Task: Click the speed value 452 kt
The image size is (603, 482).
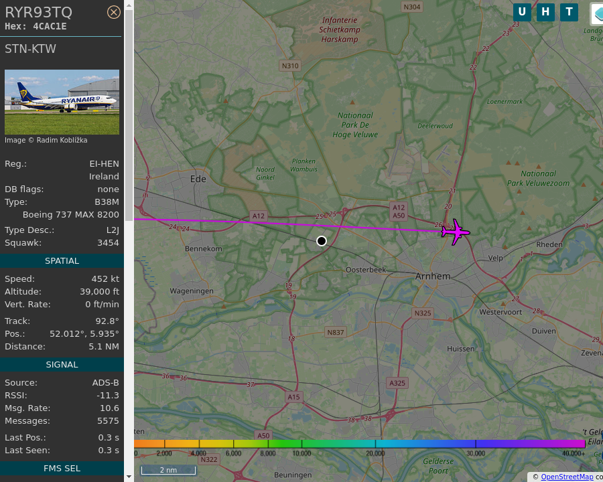Action: click(105, 278)
